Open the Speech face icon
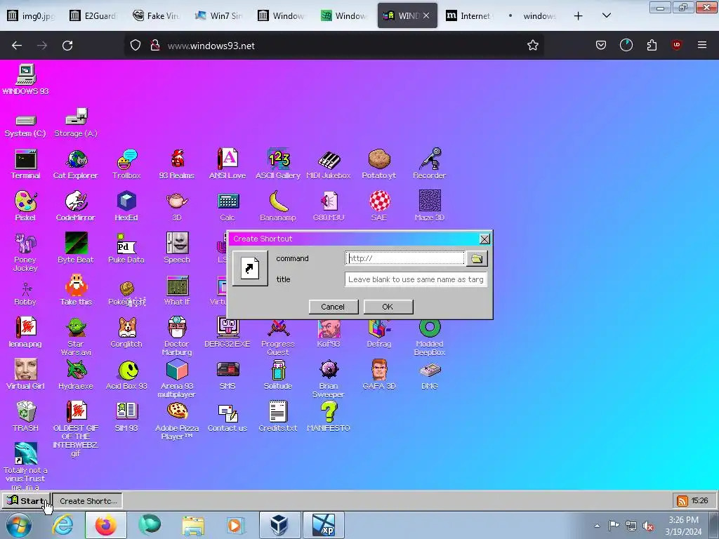This screenshot has width=719, height=539. tap(177, 248)
